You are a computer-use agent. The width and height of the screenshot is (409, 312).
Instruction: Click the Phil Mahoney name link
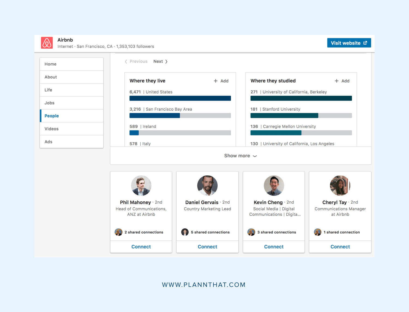136,202
